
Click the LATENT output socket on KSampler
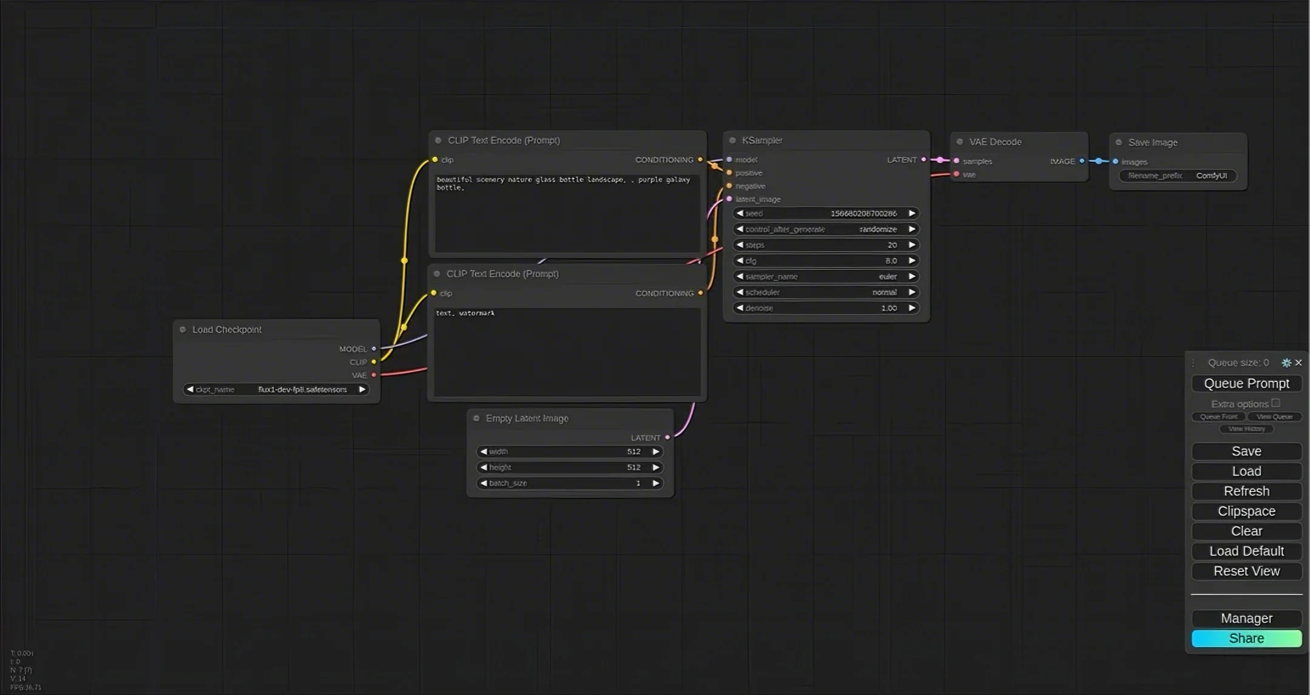pyautogui.click(x=923, y=159)
